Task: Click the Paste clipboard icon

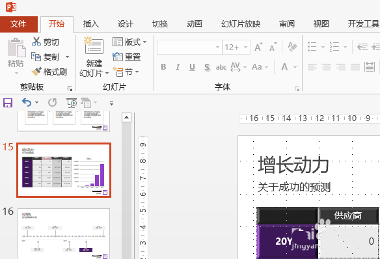Action: click(16, 48)
